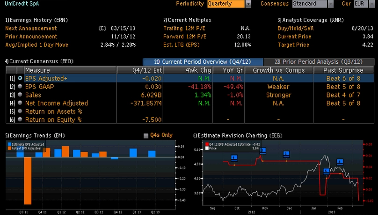Open the Periodicity dropdown arrow
Screen dimensions: 378x215
point(248,4)
